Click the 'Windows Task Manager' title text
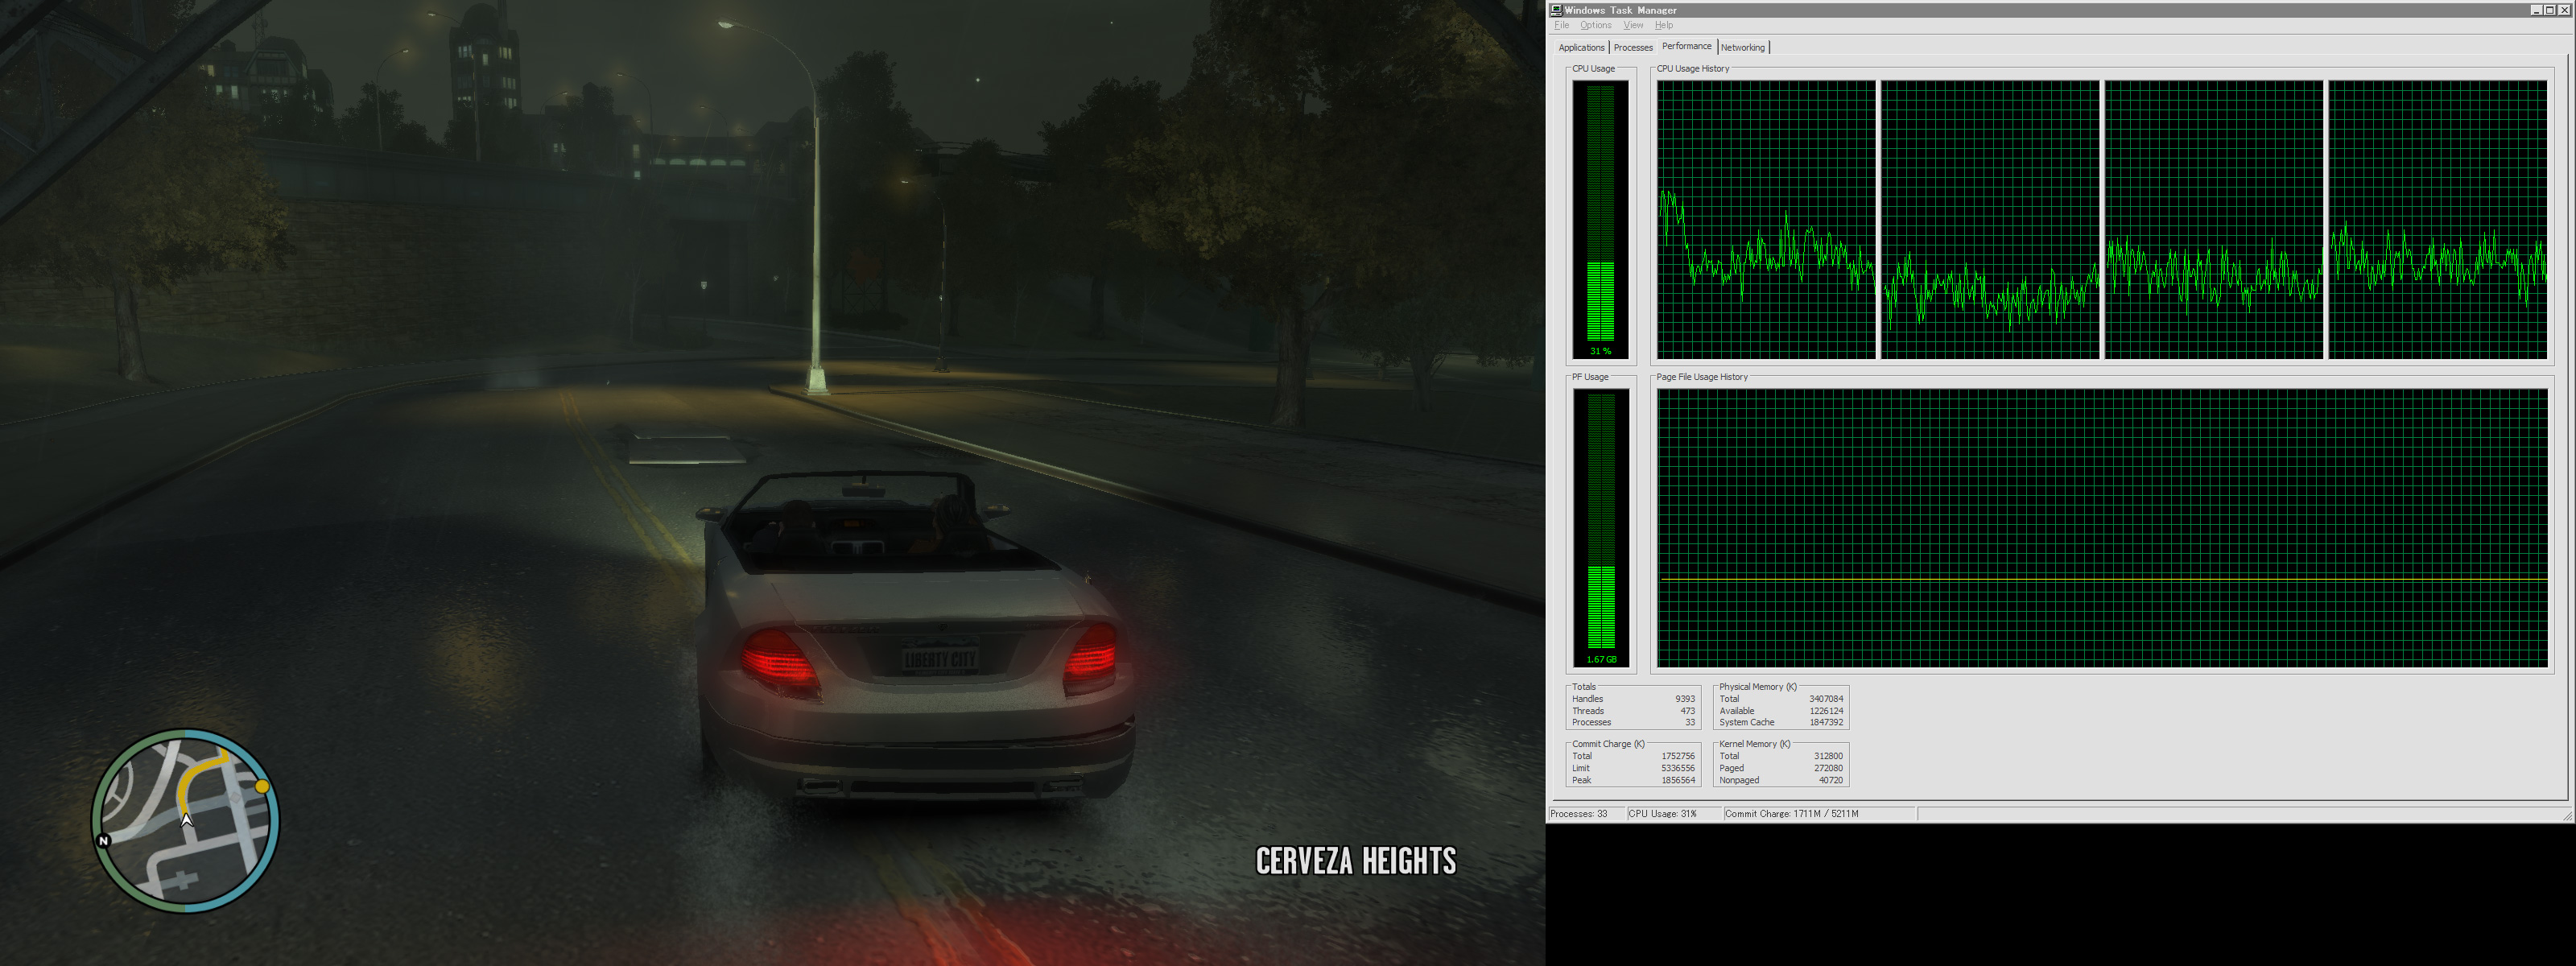Image resolution: width=2576 pixels, height=966 pixels. pos(1621,10)
